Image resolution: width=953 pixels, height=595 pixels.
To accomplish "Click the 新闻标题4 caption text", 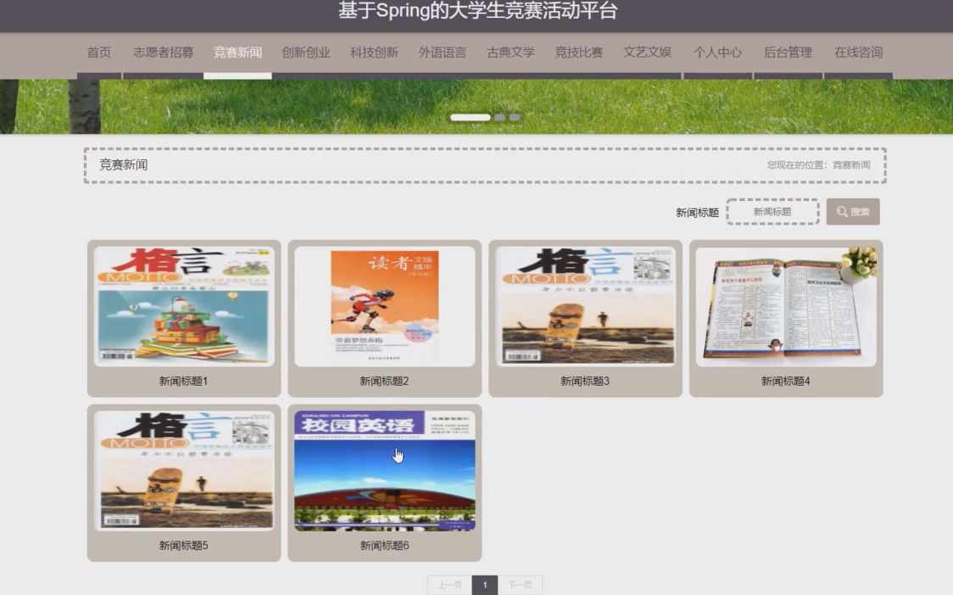I will (x=785, y=381).
